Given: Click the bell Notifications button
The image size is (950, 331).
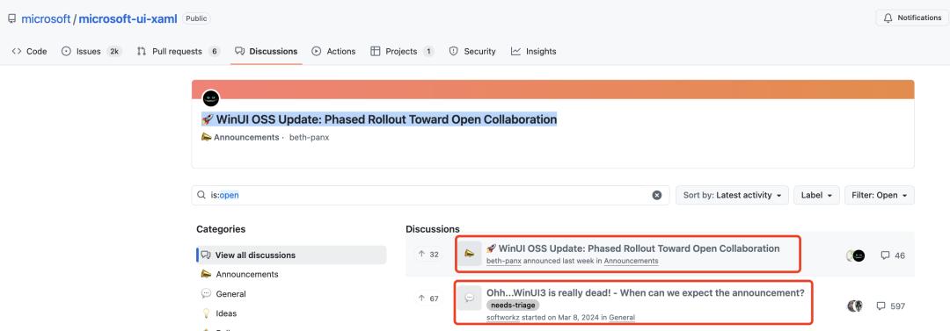Looking at the screenshot, I should (912, 18).
